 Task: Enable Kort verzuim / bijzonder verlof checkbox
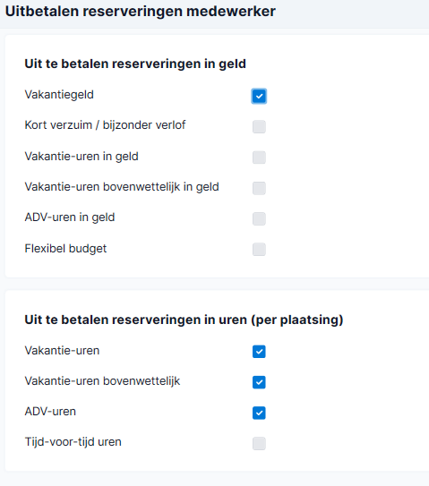(x=259, y=127)
